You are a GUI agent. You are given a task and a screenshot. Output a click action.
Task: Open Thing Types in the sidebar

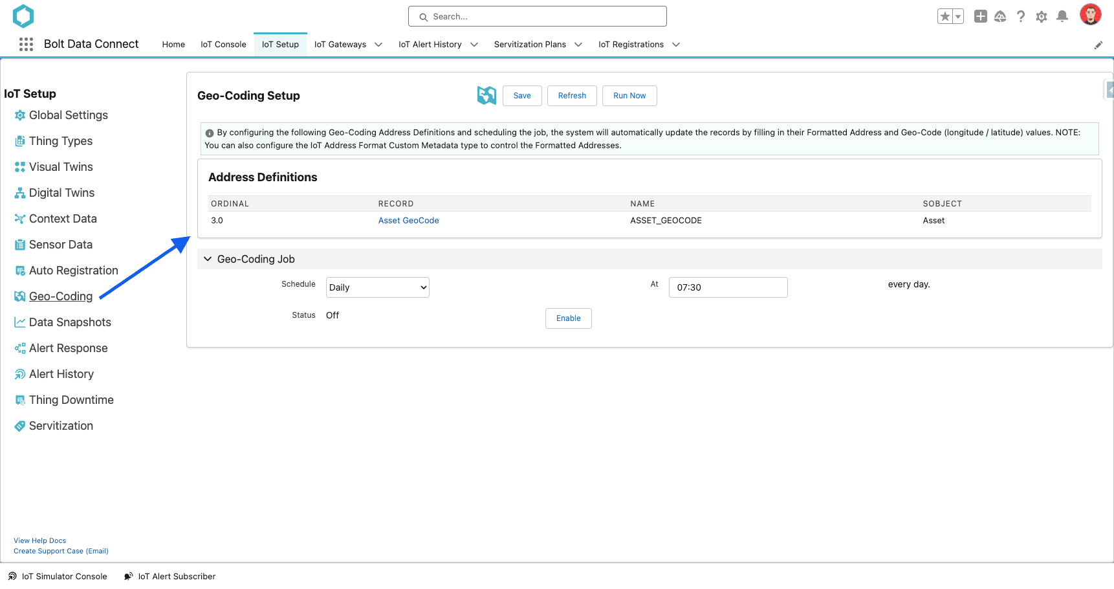(61, 141)
